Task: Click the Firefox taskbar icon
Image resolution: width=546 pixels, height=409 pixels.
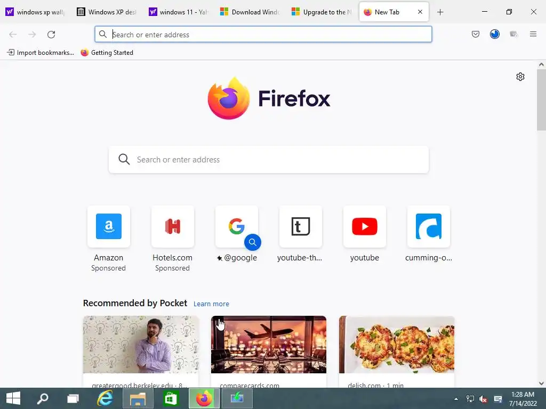Action: 204,398
